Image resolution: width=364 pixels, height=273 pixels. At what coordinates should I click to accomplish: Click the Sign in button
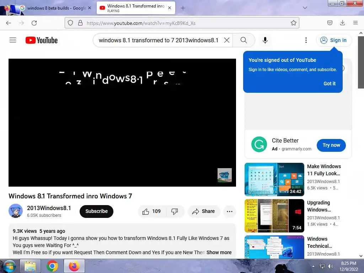tap(334, 40)
